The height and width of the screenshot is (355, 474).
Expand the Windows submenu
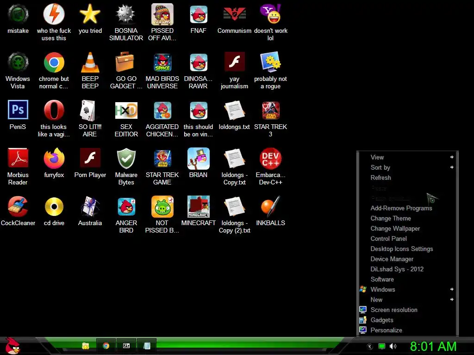point(407,289)
